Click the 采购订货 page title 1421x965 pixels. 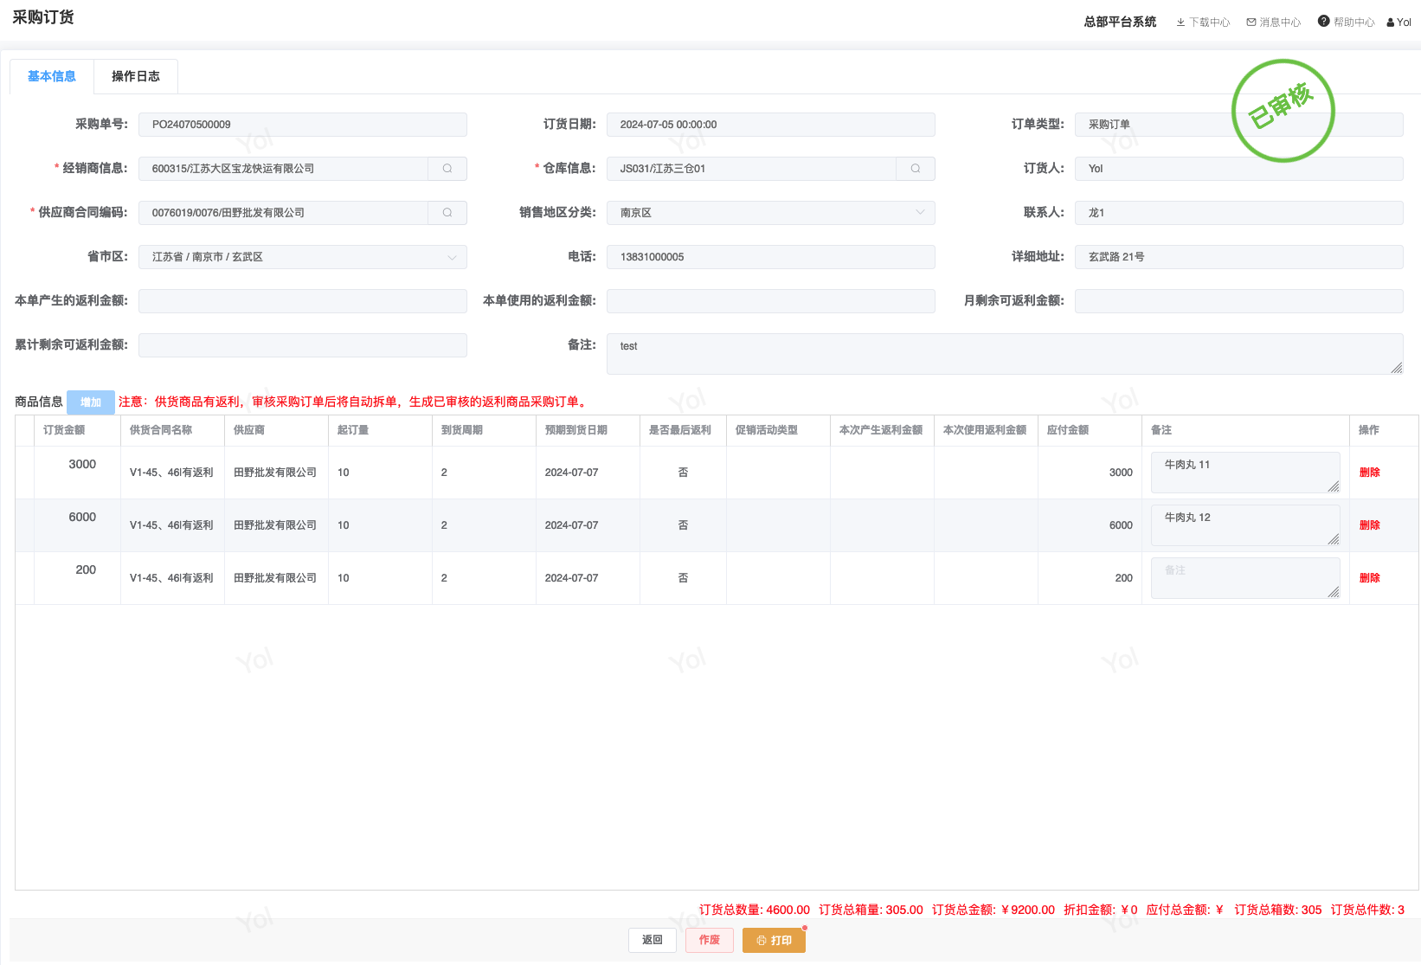point(43,17)
